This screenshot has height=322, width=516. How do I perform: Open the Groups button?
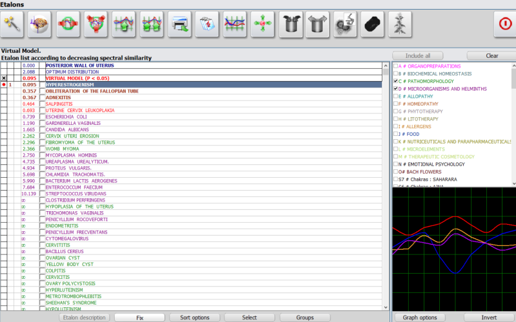point(305,317)
